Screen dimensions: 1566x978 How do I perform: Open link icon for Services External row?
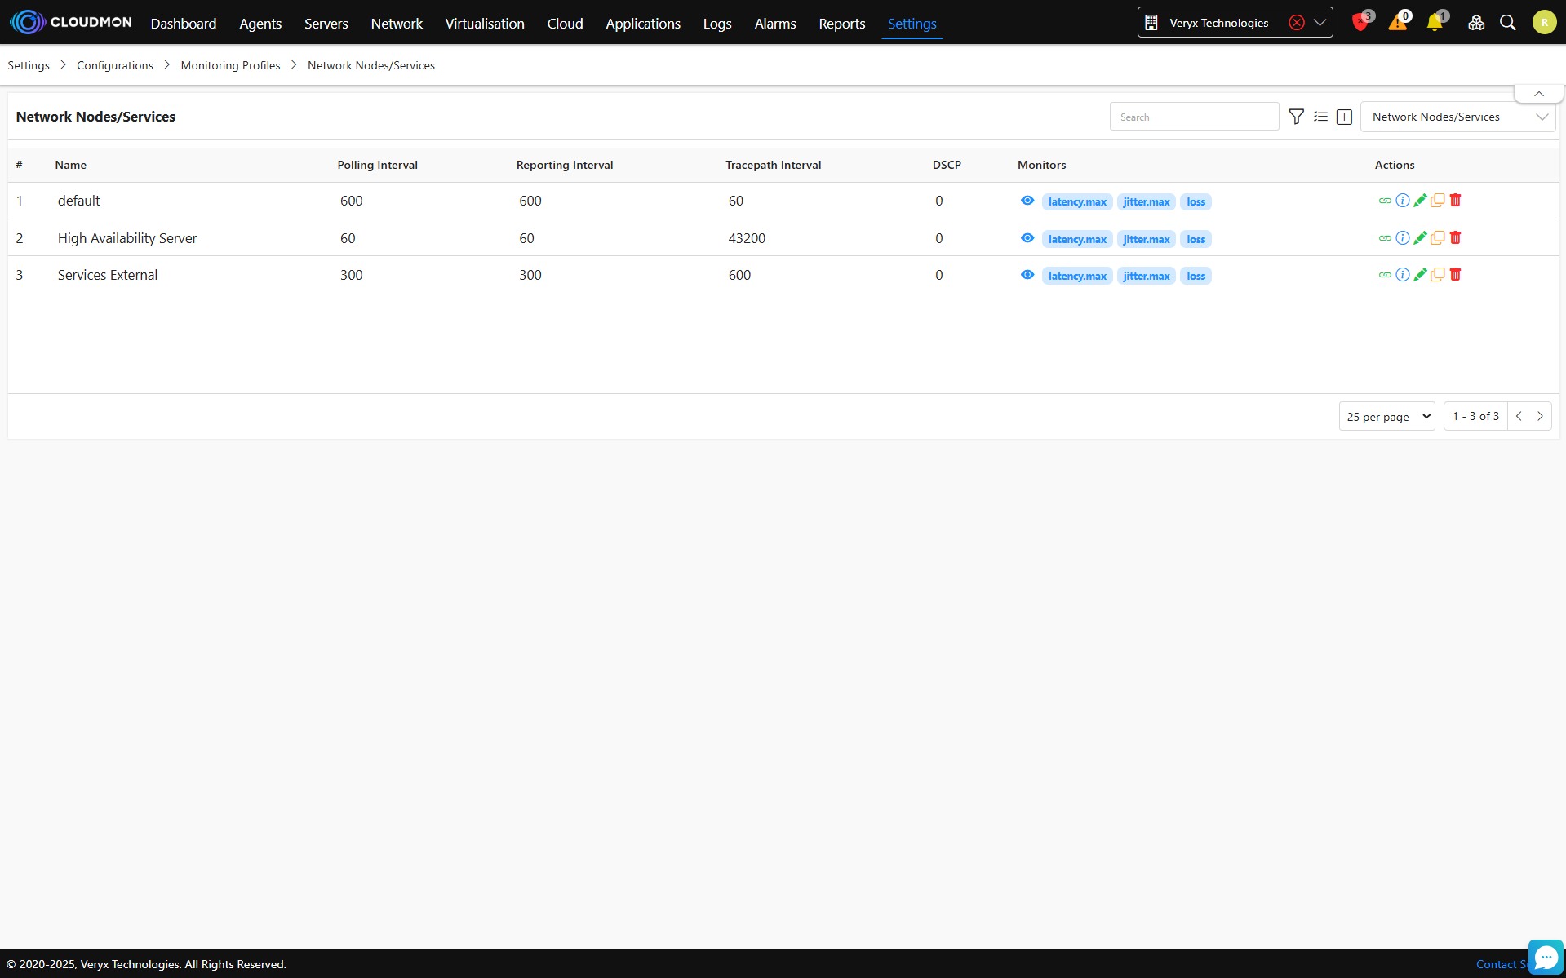point(1385,275)
